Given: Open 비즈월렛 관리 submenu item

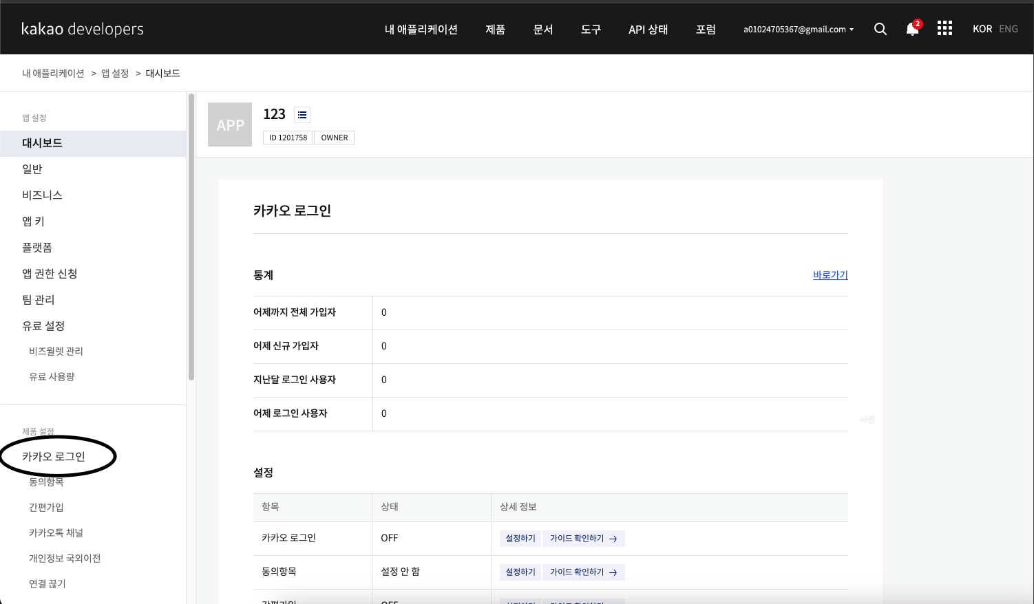Looking at the screenshot, I should point(56,351).
